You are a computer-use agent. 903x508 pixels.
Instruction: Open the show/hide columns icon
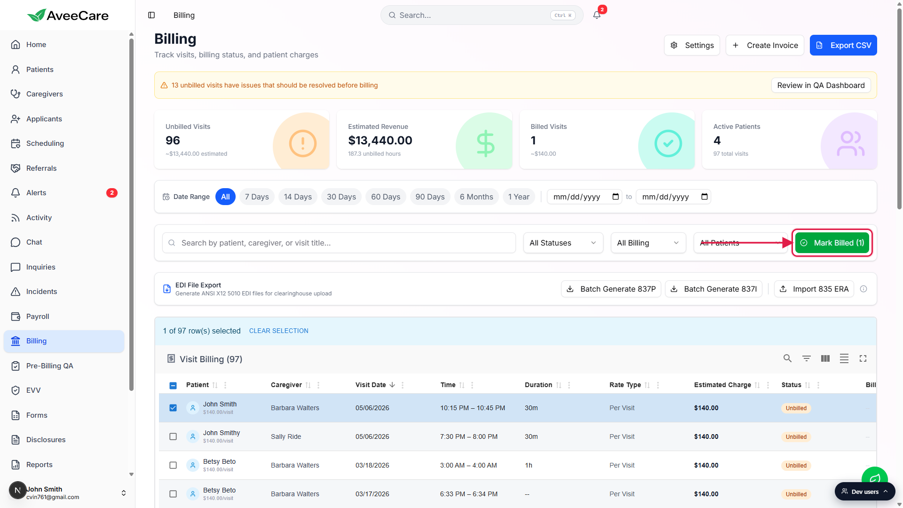(825, 358)
